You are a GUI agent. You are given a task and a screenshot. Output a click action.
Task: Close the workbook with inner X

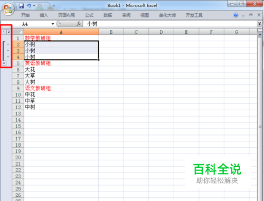tap(259, 15)
